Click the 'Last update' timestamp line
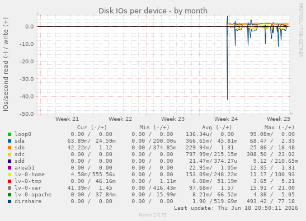 (236, 208)
